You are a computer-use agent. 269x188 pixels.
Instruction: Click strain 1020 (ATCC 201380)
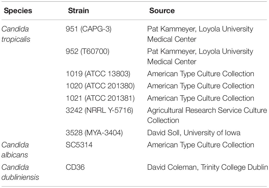(100, 86)
